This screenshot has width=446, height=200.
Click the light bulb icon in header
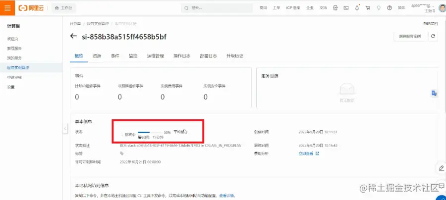click(x=379, y=8)
